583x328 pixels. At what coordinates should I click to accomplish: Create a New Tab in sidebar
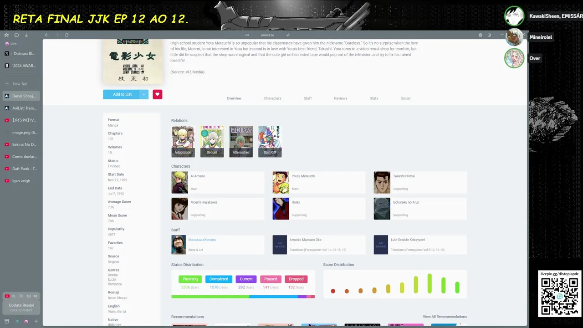pos(20,84)
